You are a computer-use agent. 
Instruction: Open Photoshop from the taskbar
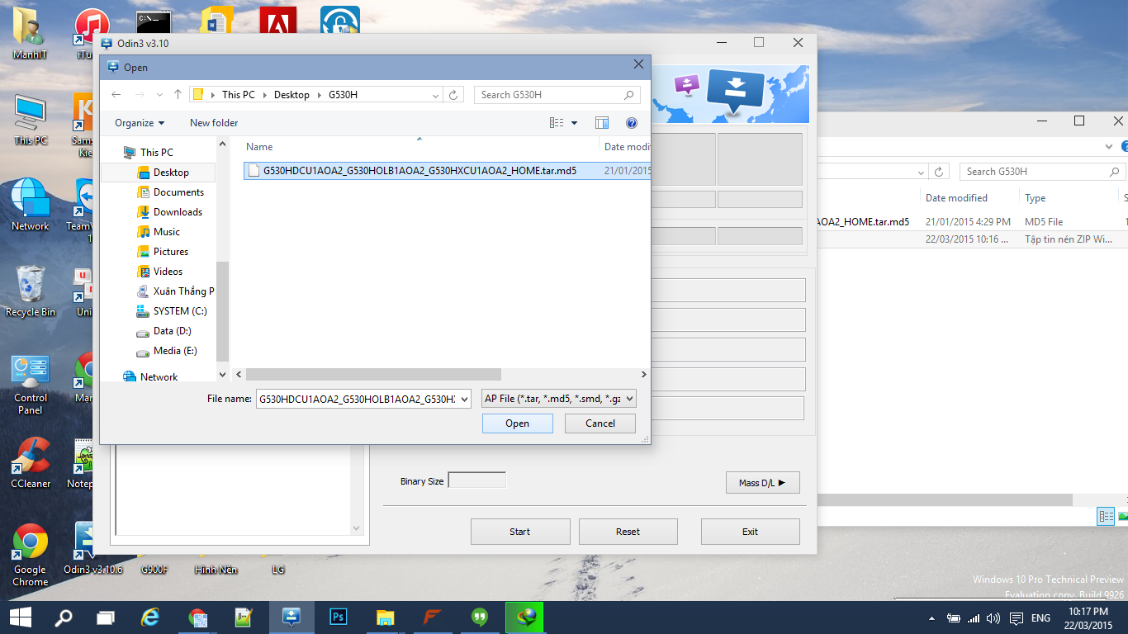click(338, 617)
